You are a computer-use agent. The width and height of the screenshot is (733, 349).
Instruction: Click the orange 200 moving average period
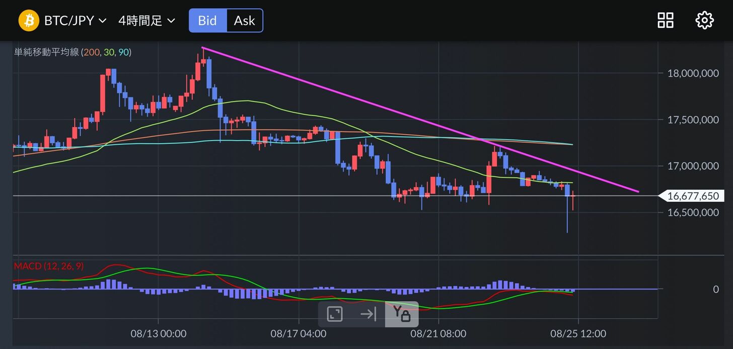pyautogui.click(x=92, y=52)
